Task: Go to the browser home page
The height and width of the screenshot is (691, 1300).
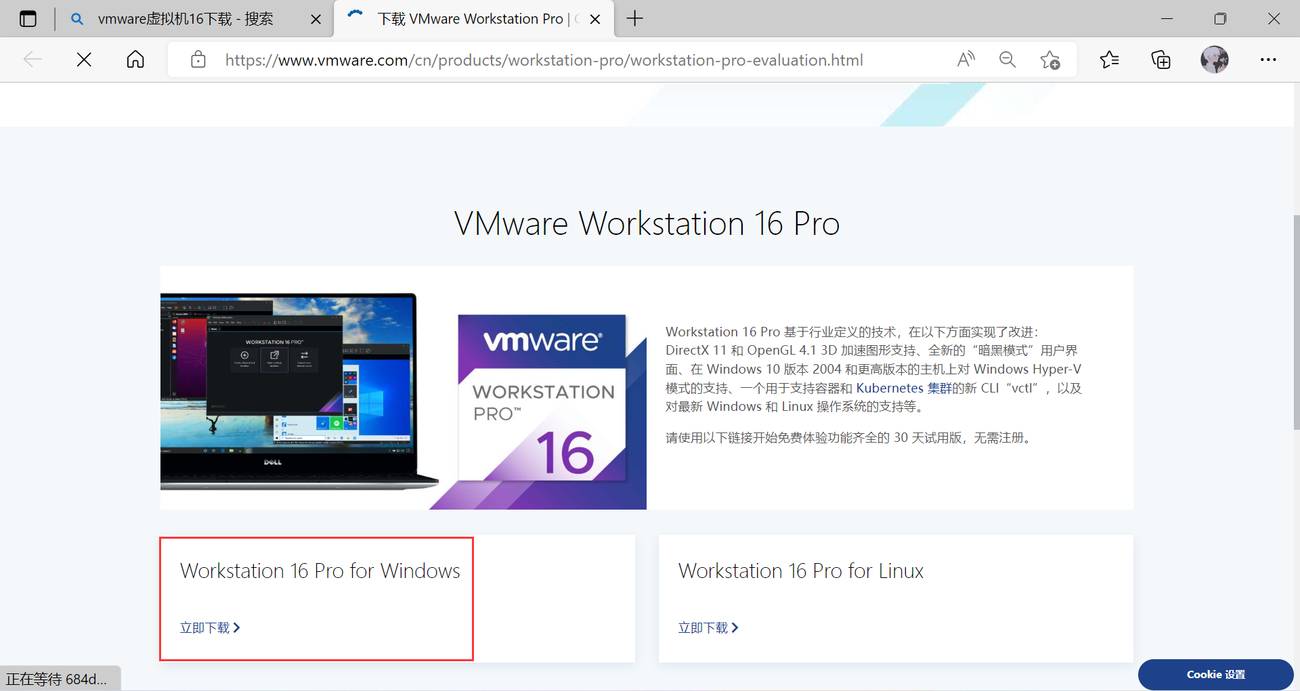Action: coord(135,60)
